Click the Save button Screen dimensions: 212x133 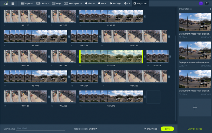click(167, 129)
